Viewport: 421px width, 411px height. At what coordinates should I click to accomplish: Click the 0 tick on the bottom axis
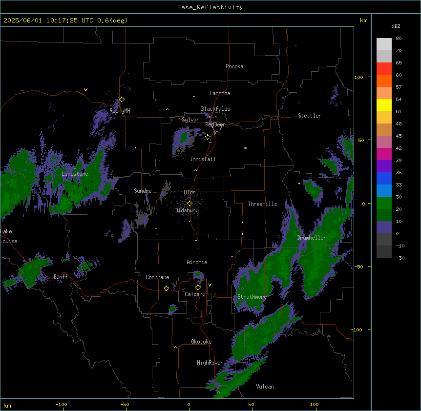pos(189,404)
